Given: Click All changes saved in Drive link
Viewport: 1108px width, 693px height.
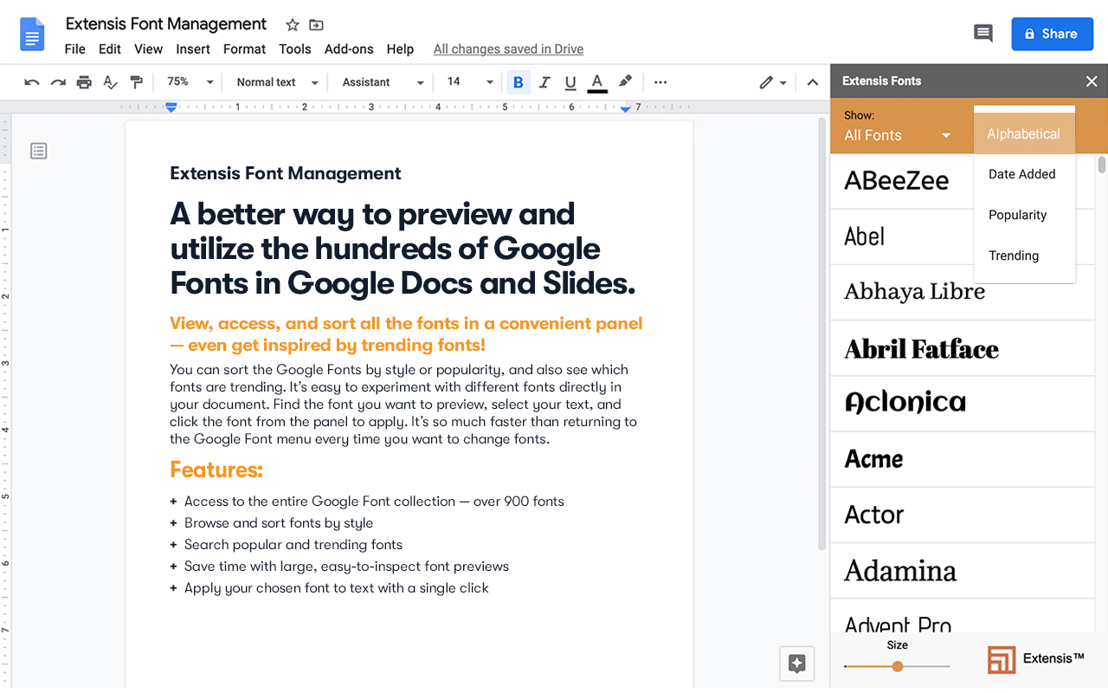Looking at the screenshot, I should (x=508, y=49).
